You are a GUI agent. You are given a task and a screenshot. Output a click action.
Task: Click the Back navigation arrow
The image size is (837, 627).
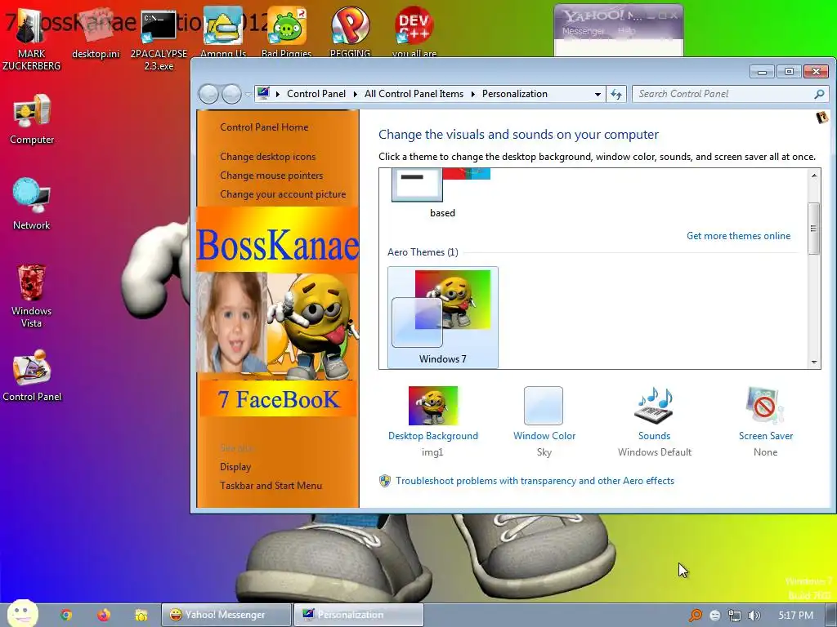click(x=208, y=95)
